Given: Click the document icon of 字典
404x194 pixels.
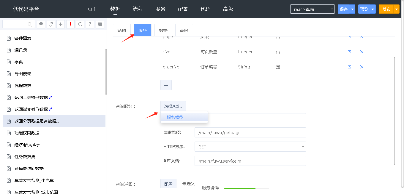Looking at the screenshot, I should pyautogui.click(x=9, y=62).
